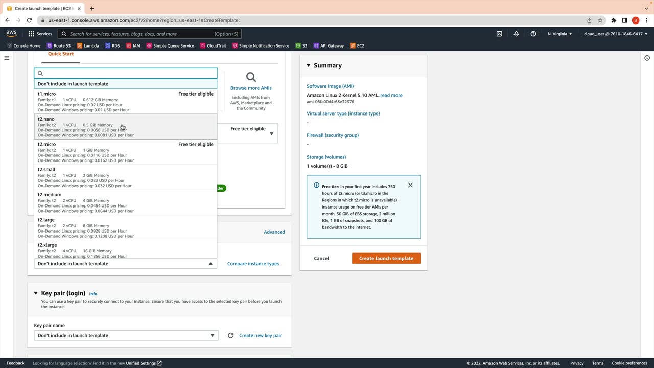The width and height of the screenshot is (654, 368).
Task: Select the t2.nano instance type
Action: pos(126,127)
